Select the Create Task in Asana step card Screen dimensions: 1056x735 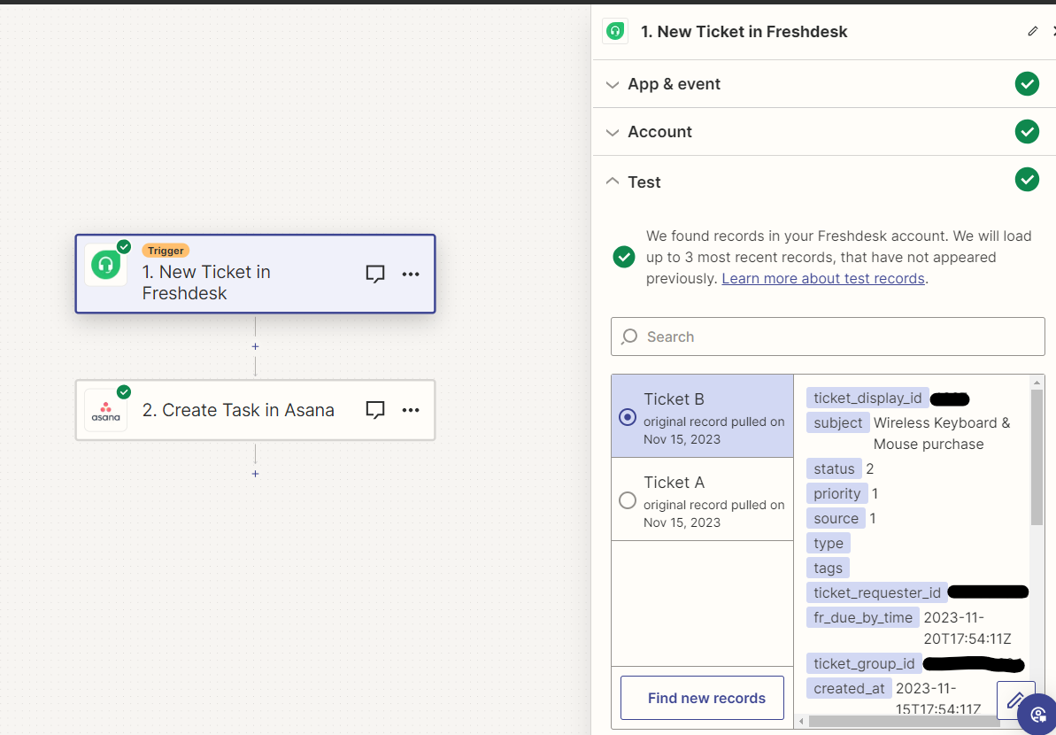(255, 410)
